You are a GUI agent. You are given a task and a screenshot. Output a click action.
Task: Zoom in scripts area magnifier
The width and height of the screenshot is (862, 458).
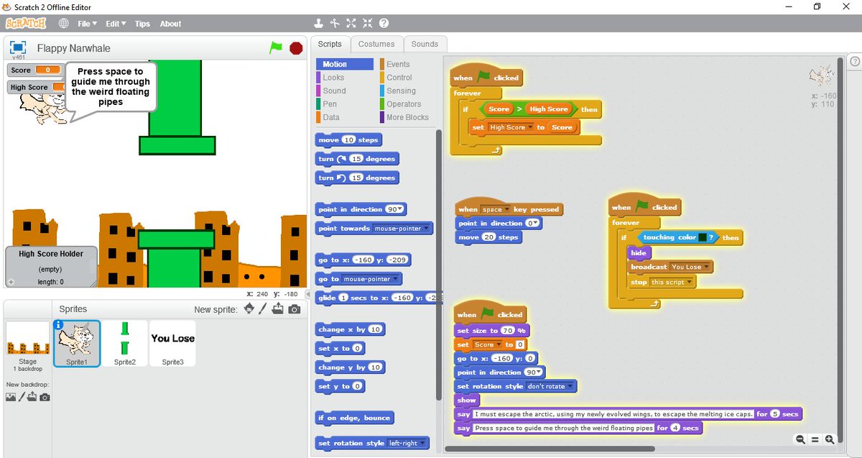(x=830, y=439)
